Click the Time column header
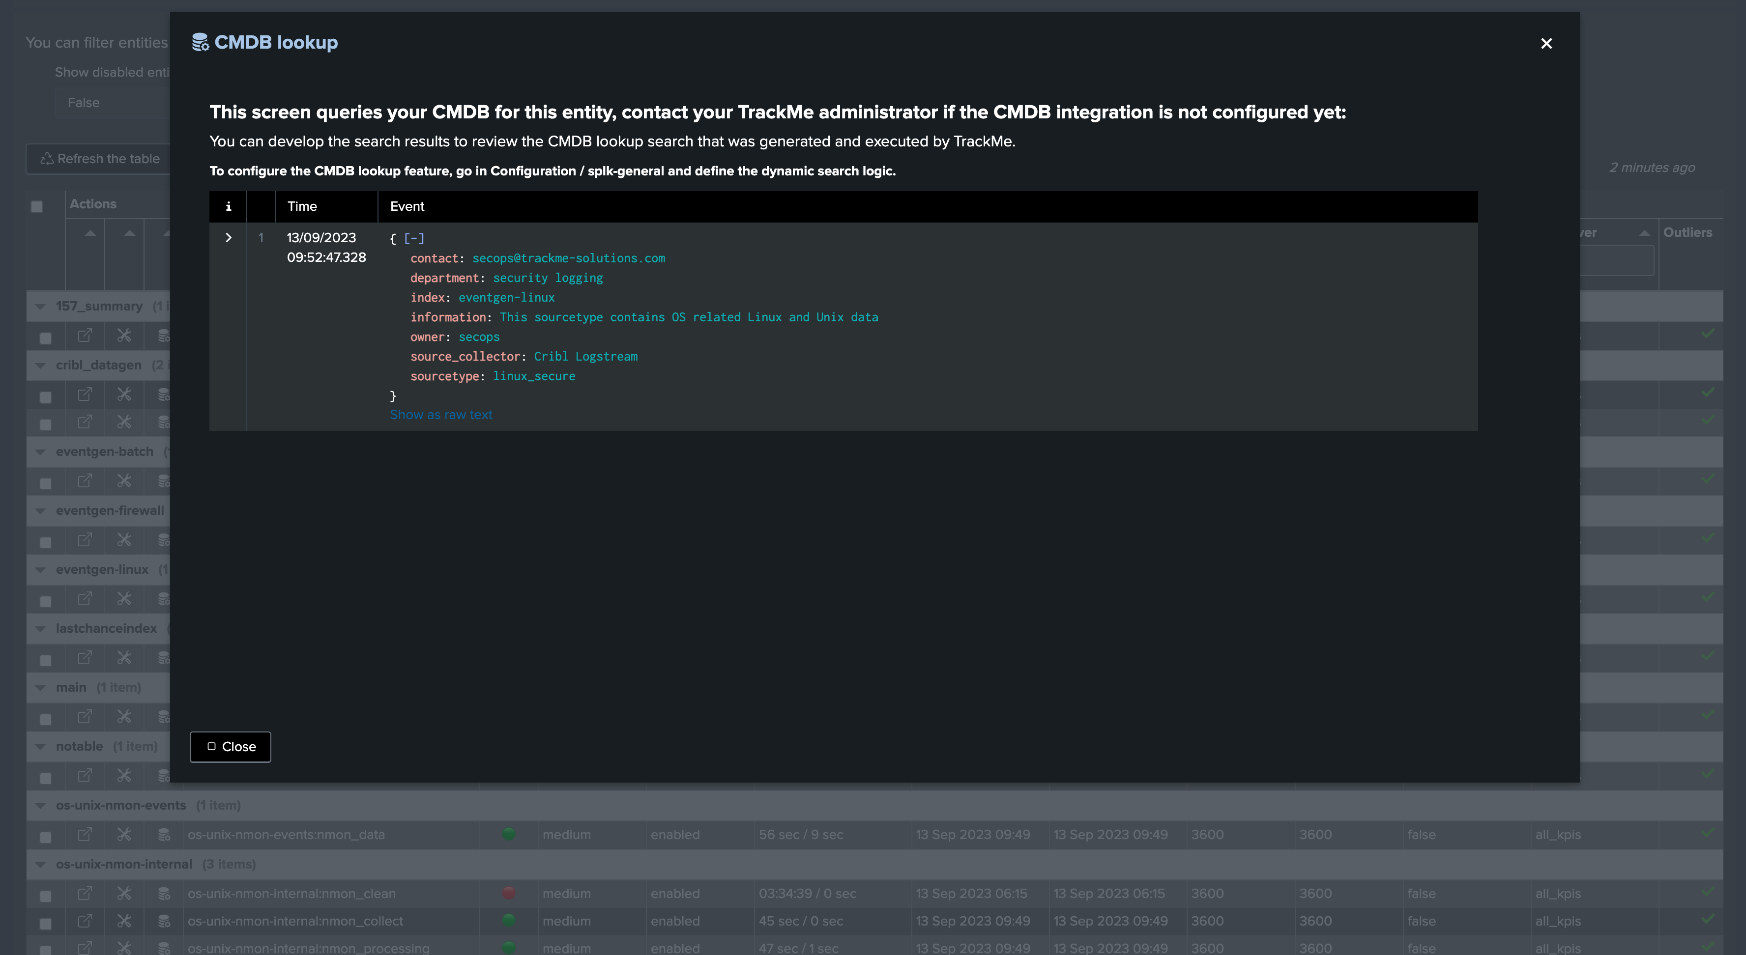 (x=302, y=207)
